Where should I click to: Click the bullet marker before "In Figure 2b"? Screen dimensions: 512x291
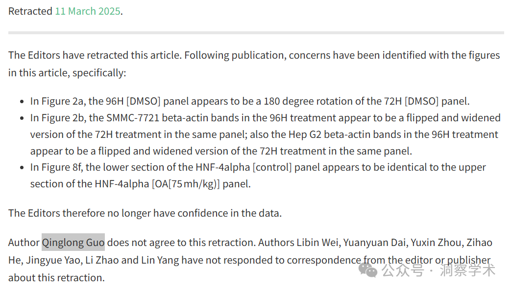[22, 118]
